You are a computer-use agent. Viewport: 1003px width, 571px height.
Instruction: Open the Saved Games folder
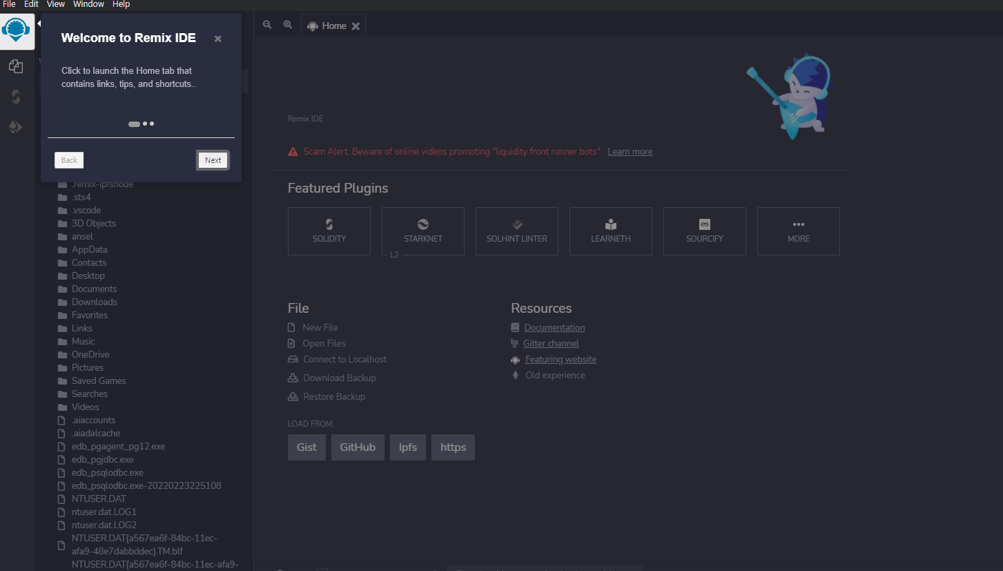pos(99,381)
